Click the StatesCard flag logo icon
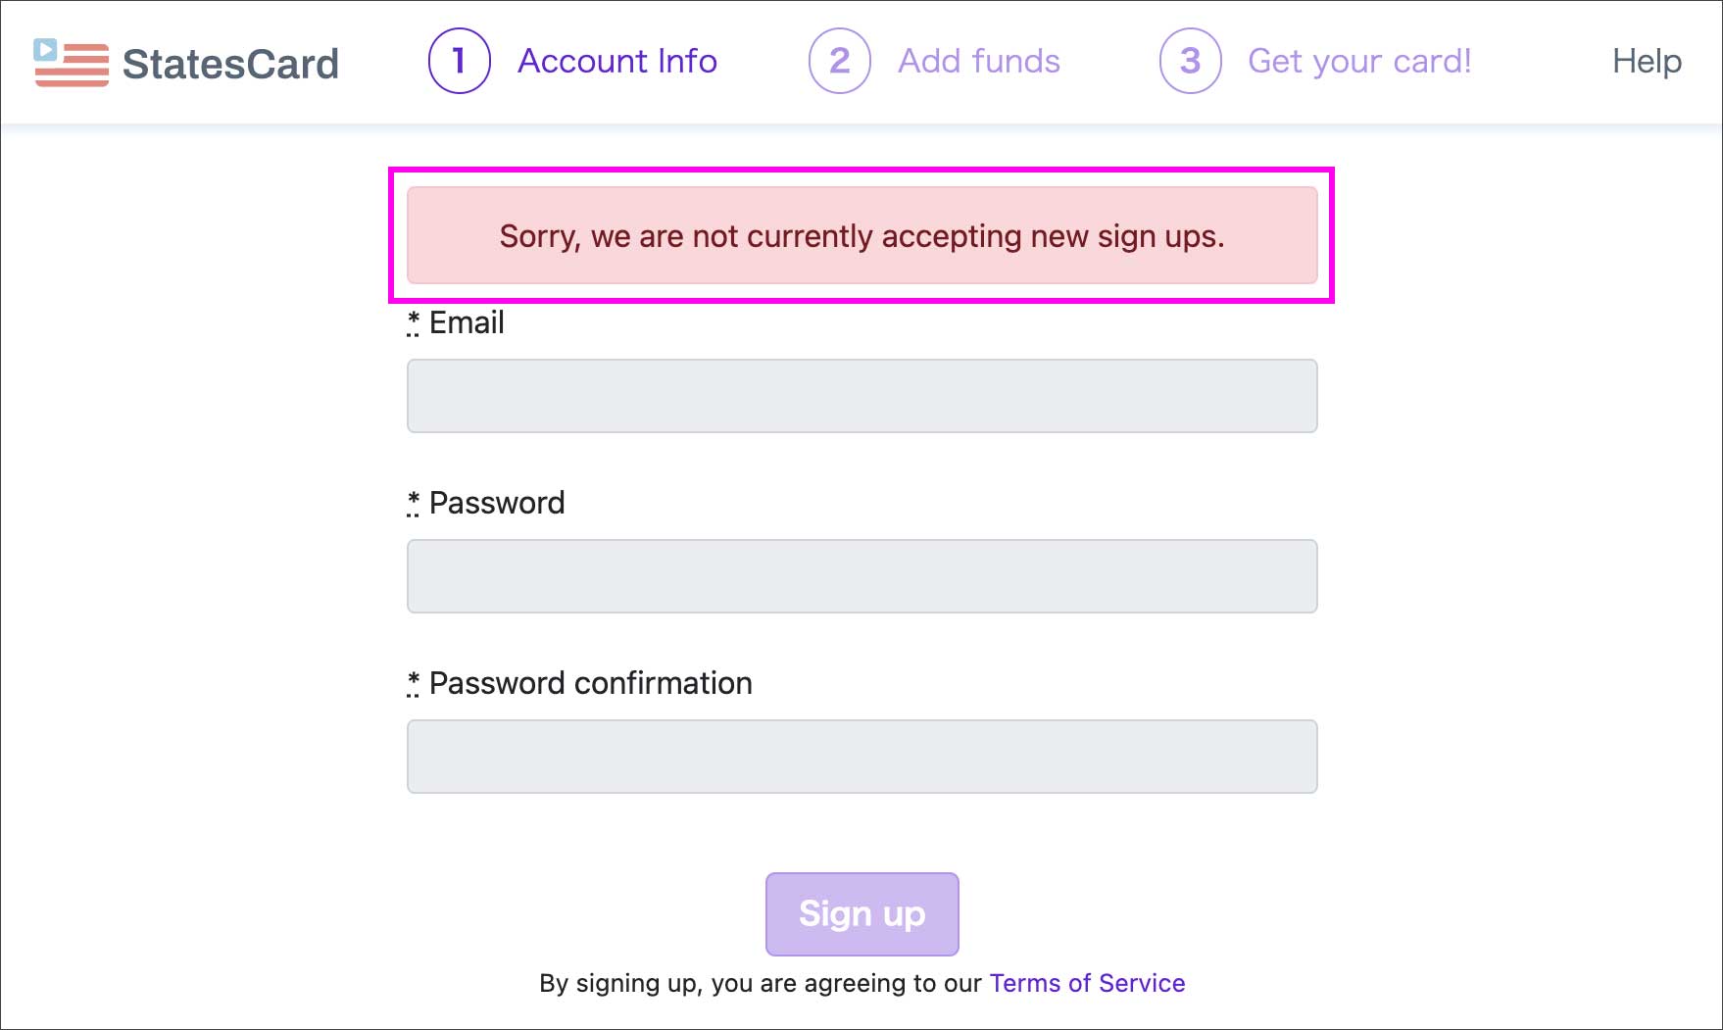Viewport: 1723px width, 1030px height. [71, 63]
